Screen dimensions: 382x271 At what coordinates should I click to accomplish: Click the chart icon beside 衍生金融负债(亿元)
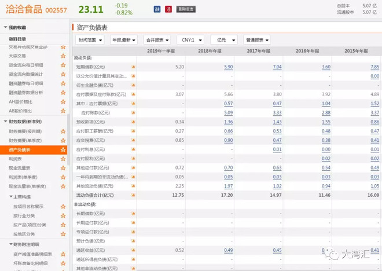[x=133, y=85]
